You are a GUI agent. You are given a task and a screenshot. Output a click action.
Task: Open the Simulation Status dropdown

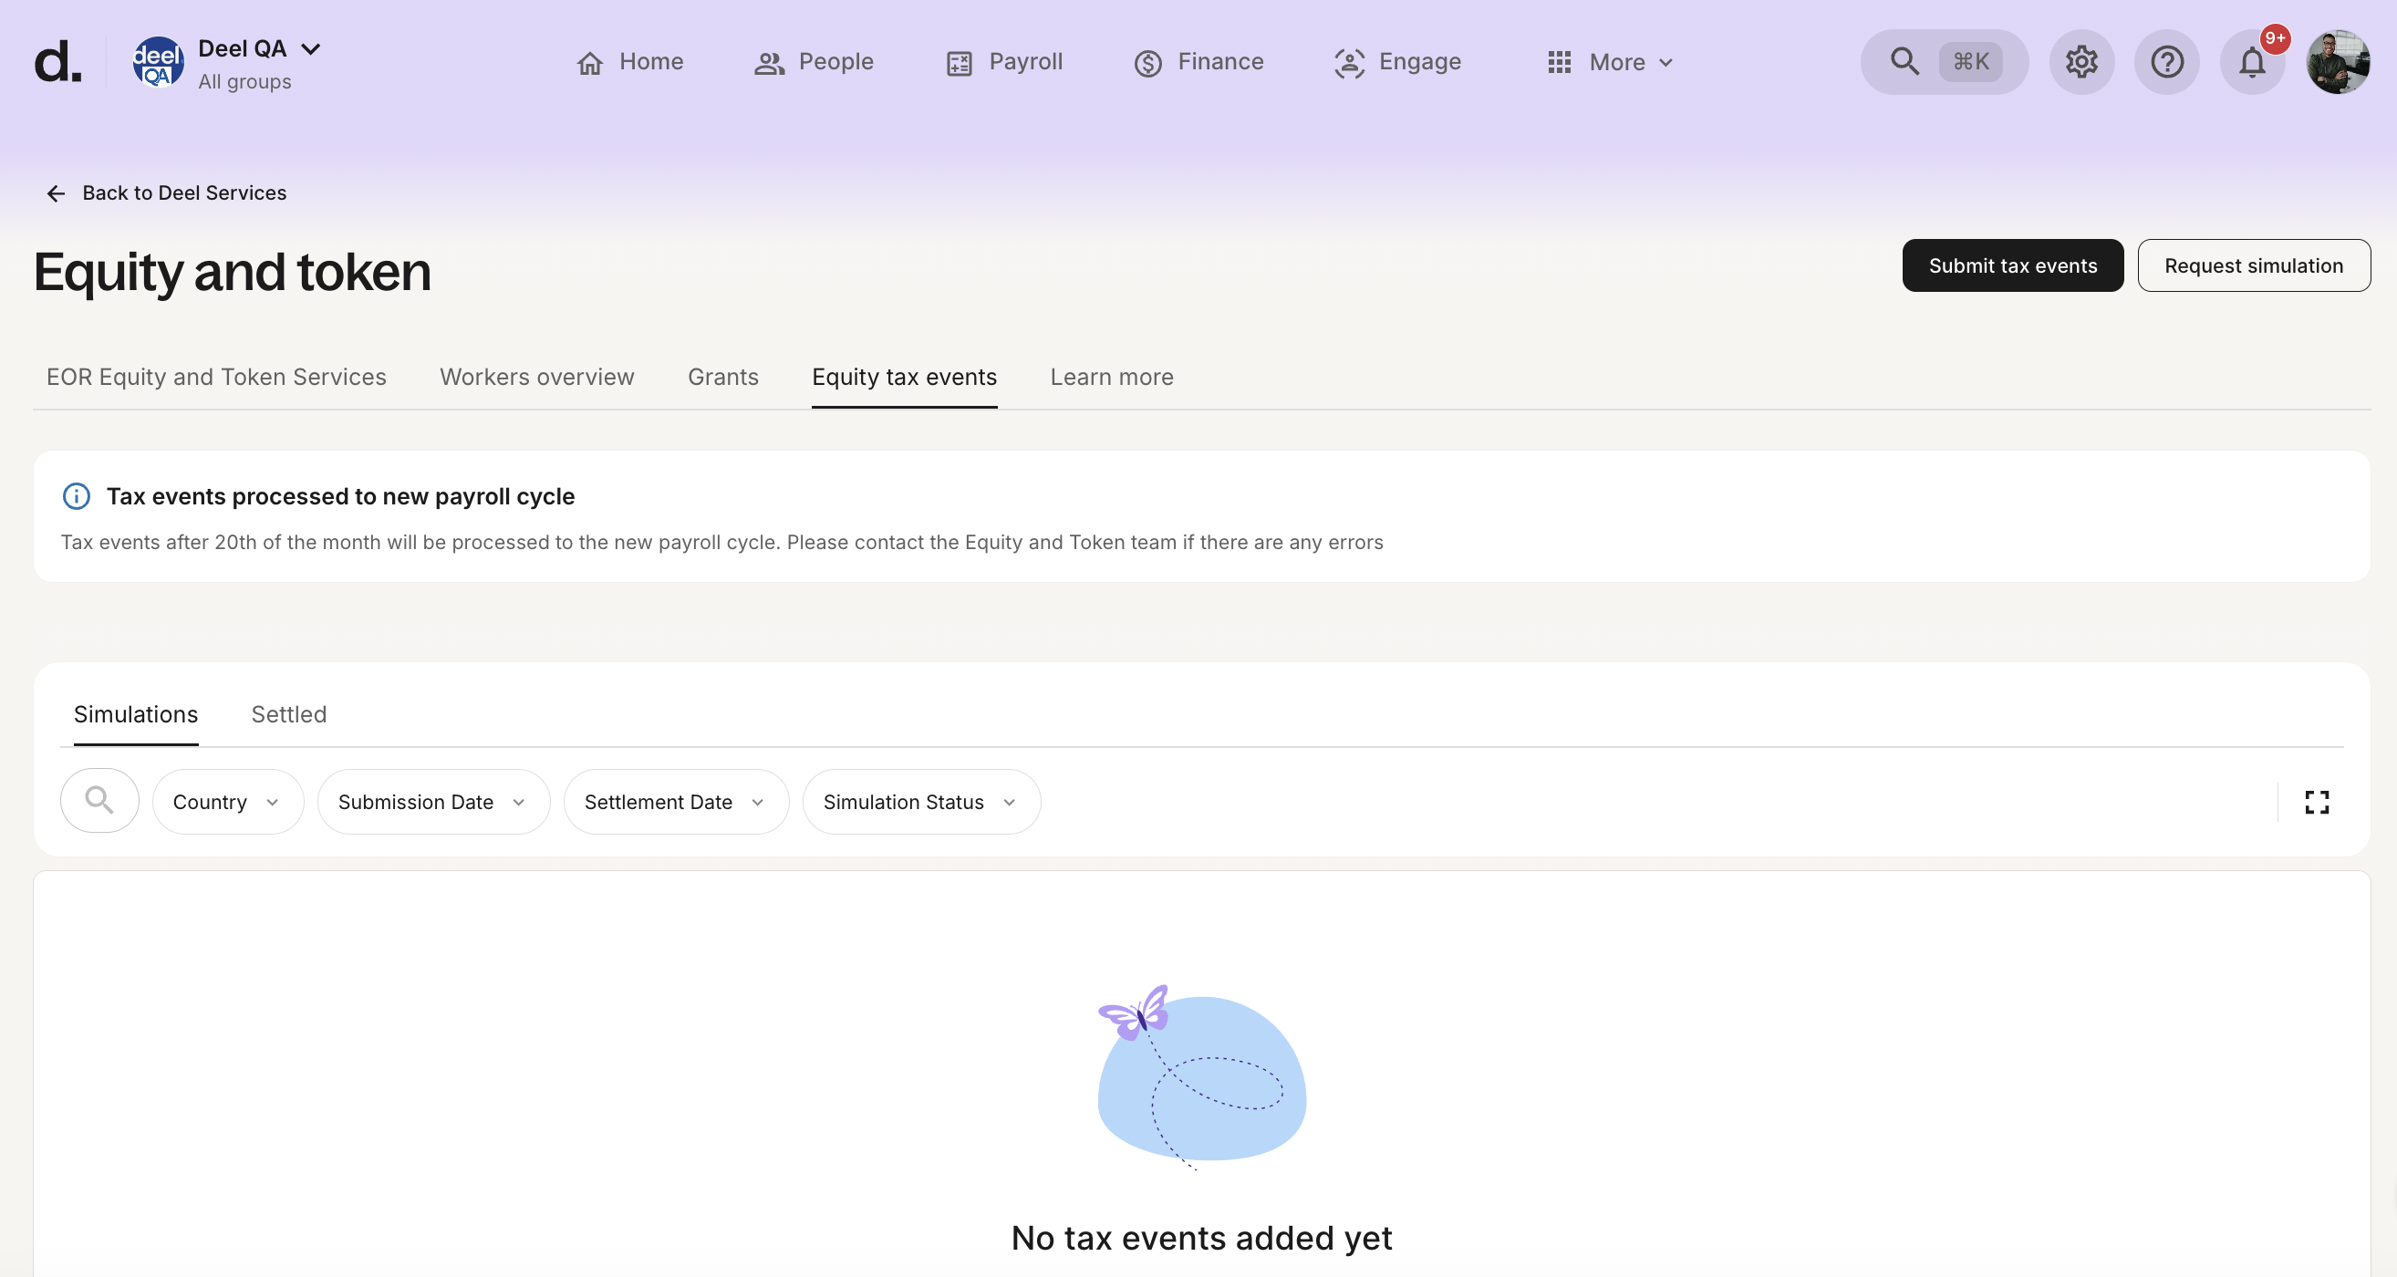(920, 802)
